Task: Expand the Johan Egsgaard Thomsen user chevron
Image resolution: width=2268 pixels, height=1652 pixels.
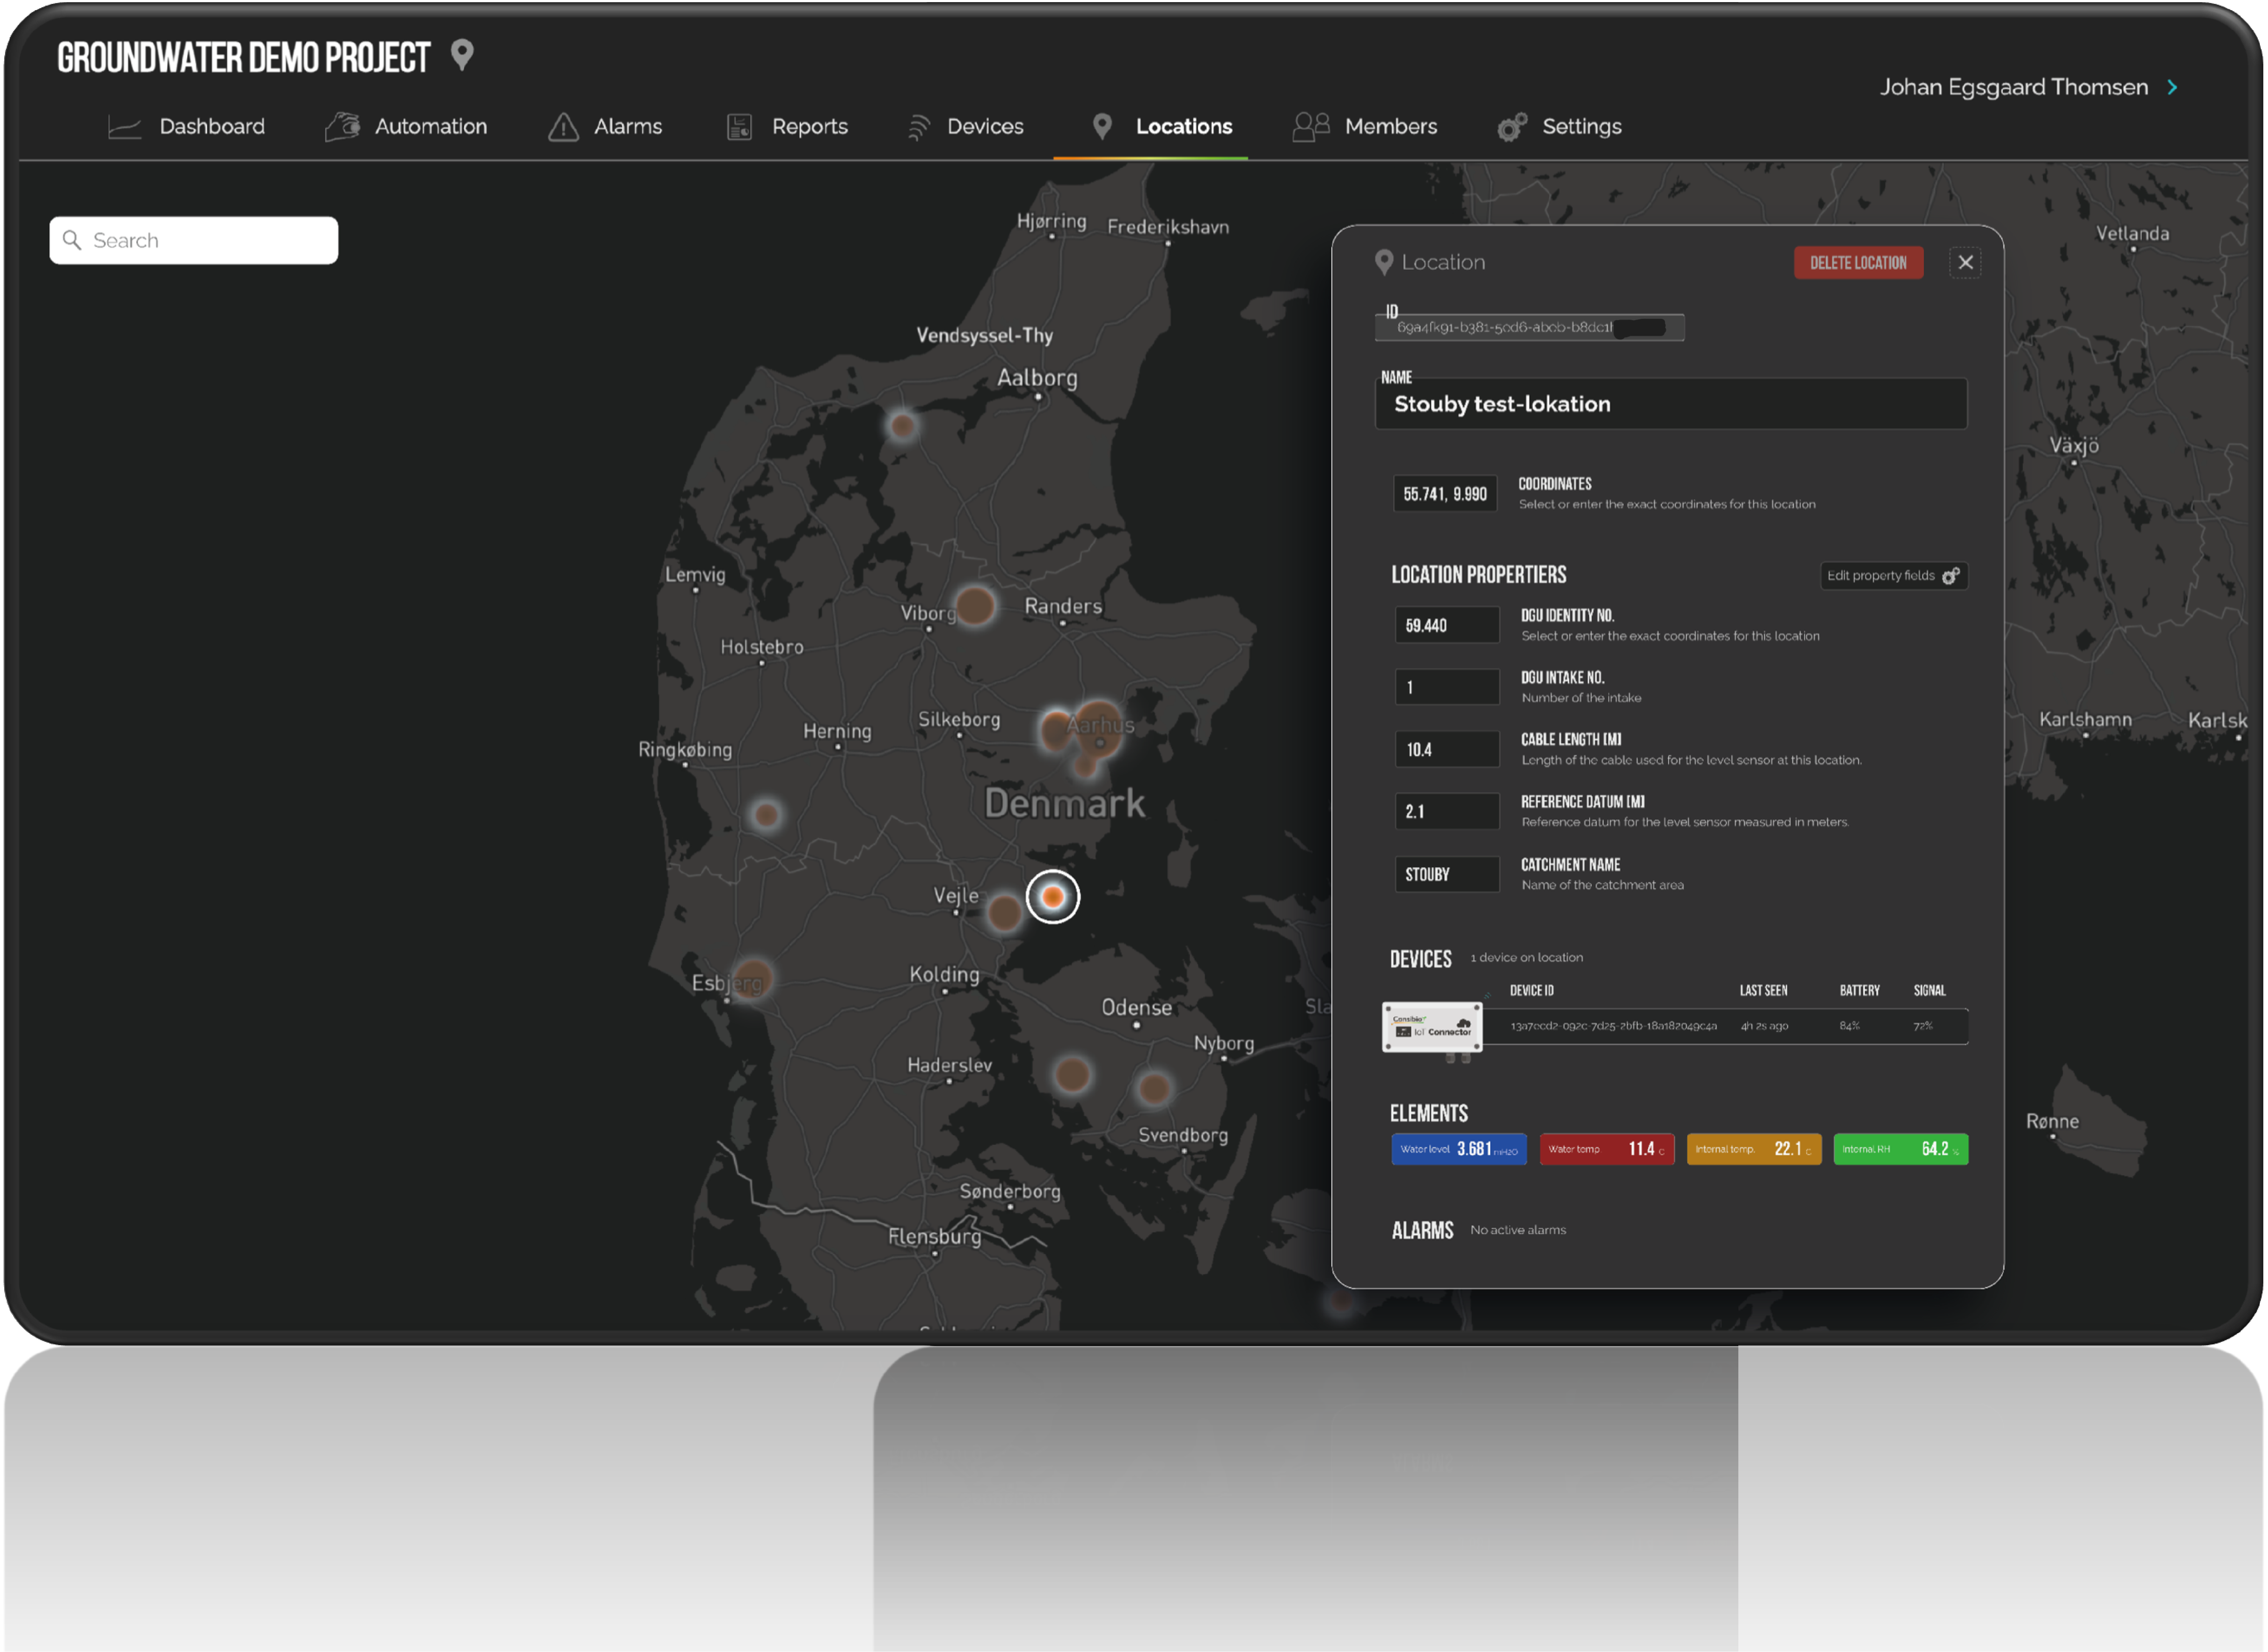Action: tap(2173, 88)
